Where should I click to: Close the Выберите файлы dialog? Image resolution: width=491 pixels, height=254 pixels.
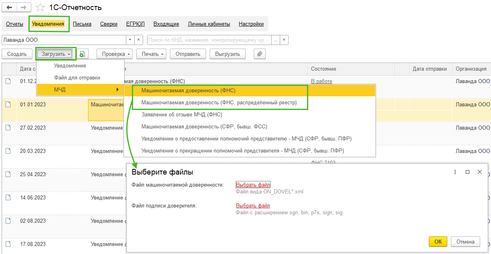tap(480, 172)
